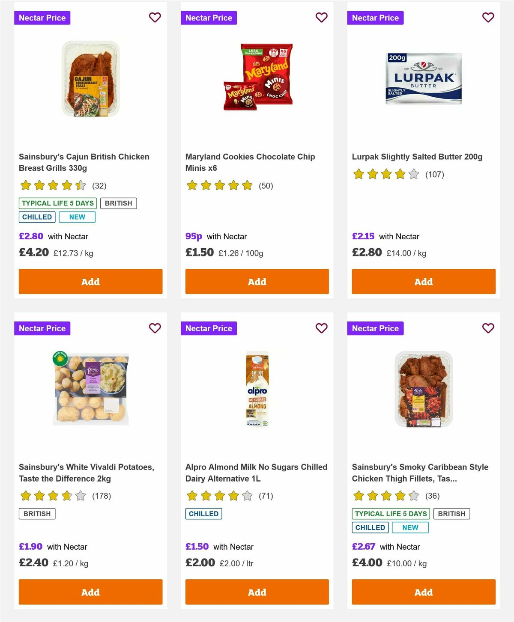Click the BRITISH tag on White Vivaldi Potatoes
The height and width of the screenshot is (622, 514).
pyautogui.click(x=37, y=514)
